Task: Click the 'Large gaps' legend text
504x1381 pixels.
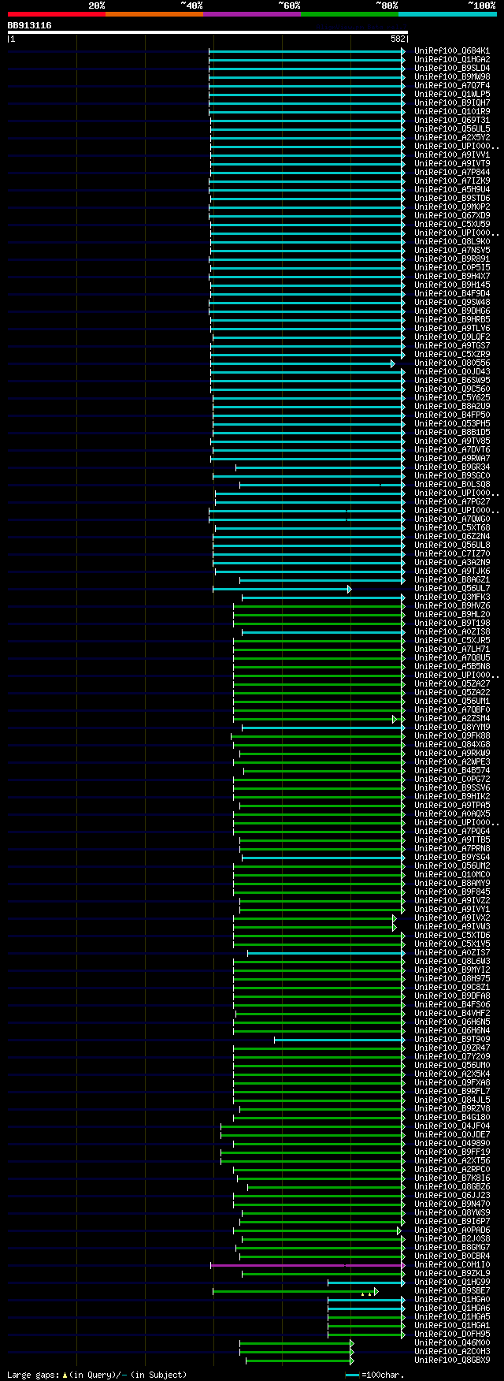Action: pos(31,1375)
